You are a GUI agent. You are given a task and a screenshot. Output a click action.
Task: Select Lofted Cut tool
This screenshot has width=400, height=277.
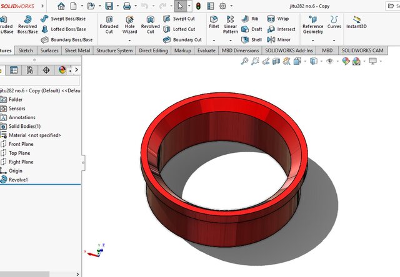179,29
